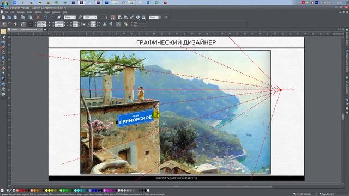This screenshot has height=196, width=349.
Task: Click the flip horizontal triangle icon
Action: pos(105,24)
